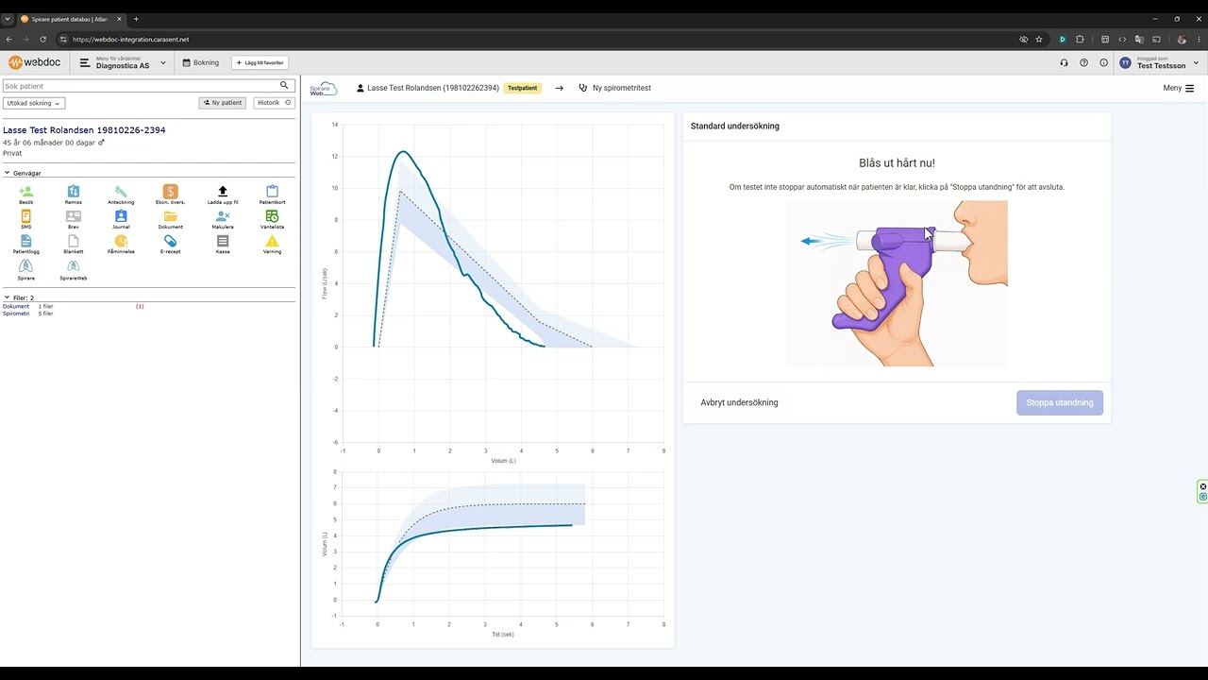Click the info circle icon
This screenshot has width=1208, height=680.
coord(1103,63)
